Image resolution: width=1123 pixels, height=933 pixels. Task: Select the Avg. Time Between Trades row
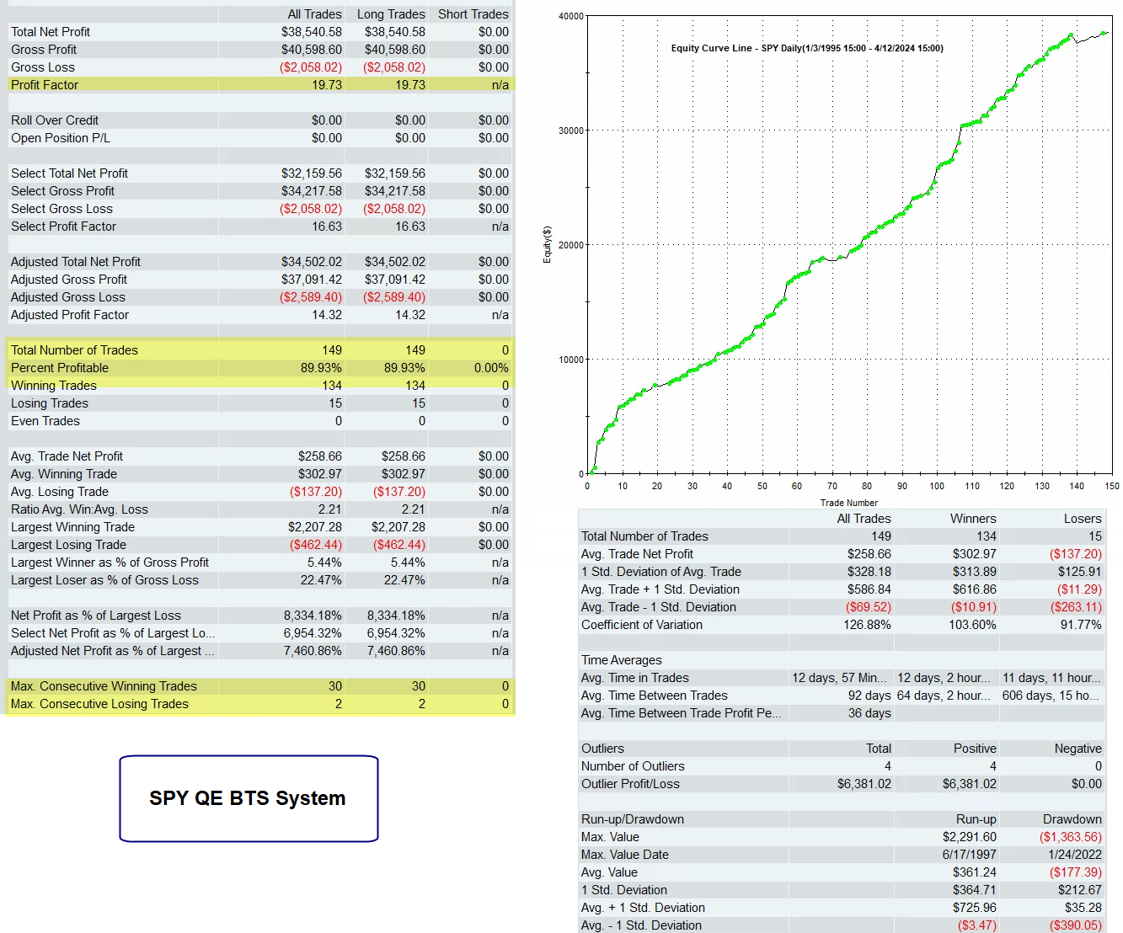point(842,696)
